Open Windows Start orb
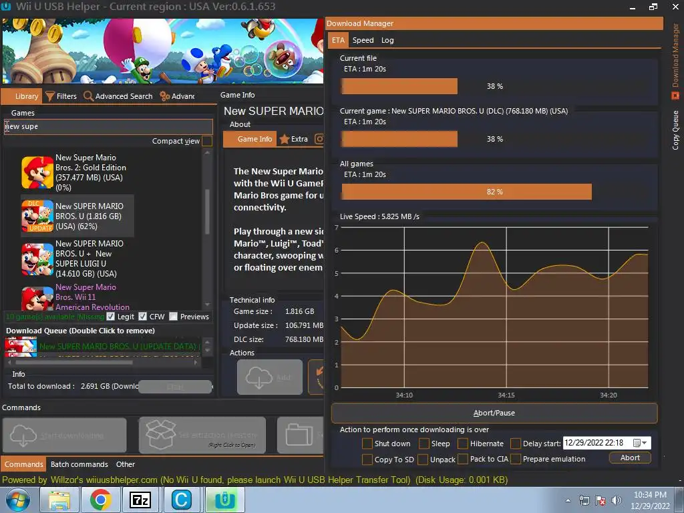The image size is (684, 513). pos(18,500)
